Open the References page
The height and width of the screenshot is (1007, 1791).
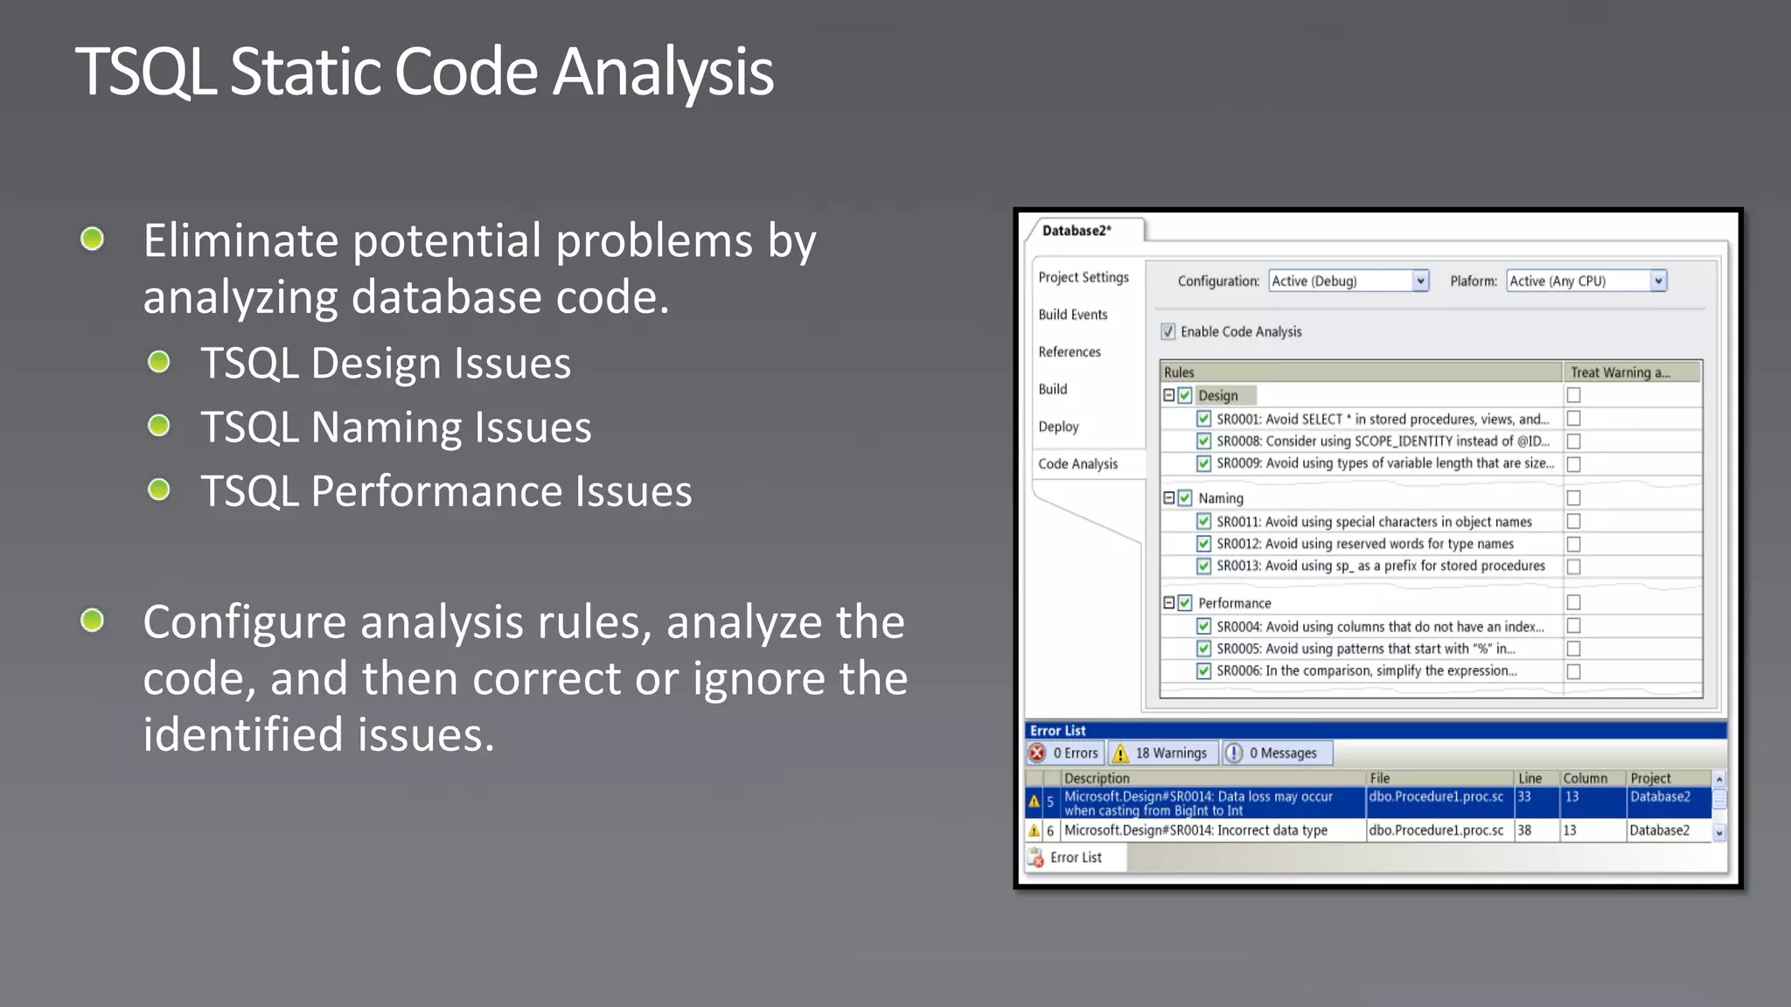[1070, 351]
